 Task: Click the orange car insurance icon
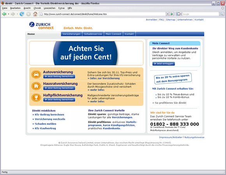(36, 74)
